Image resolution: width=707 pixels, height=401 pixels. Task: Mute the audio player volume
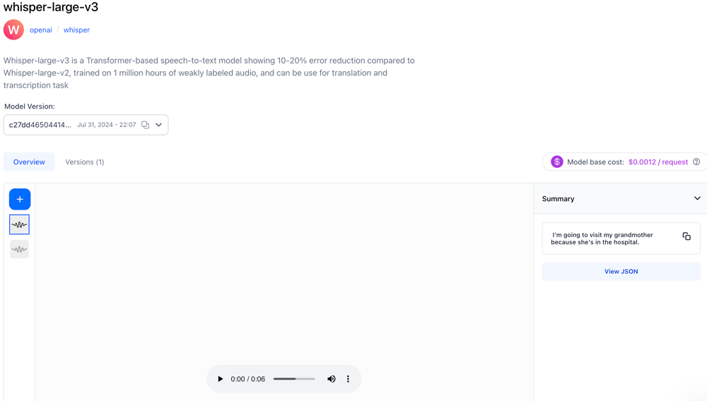pos(331,379)
